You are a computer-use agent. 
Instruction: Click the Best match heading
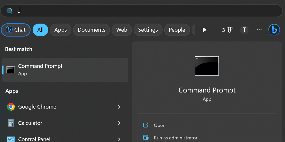(x=19, y=49)
